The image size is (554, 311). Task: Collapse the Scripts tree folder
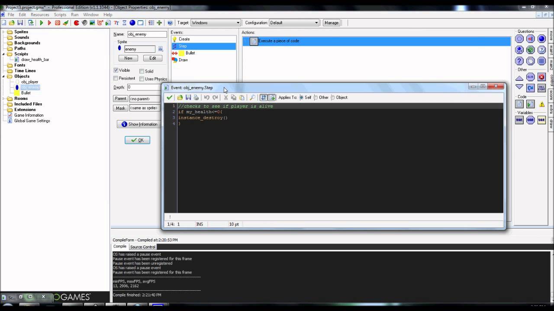point(4,54)
